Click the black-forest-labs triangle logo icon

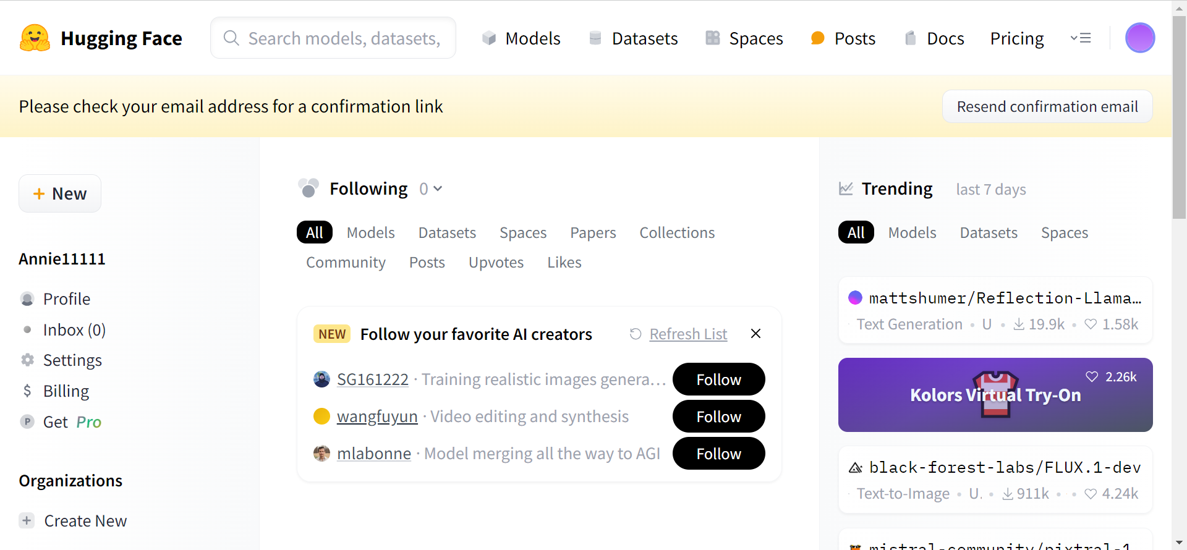855,468
